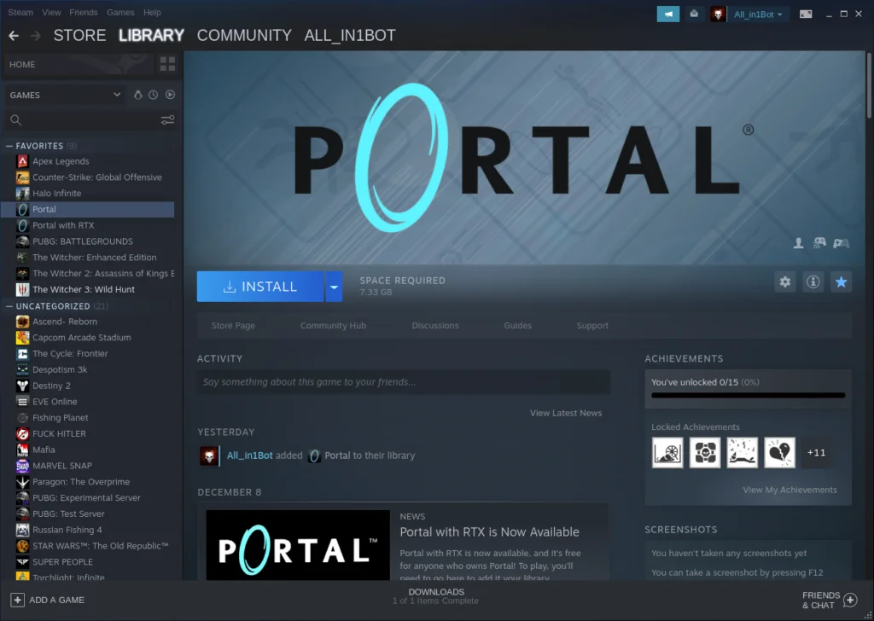Screen dimensions: 874x621
Task: Click the achievements progress bar
Action: pos(747,395)
